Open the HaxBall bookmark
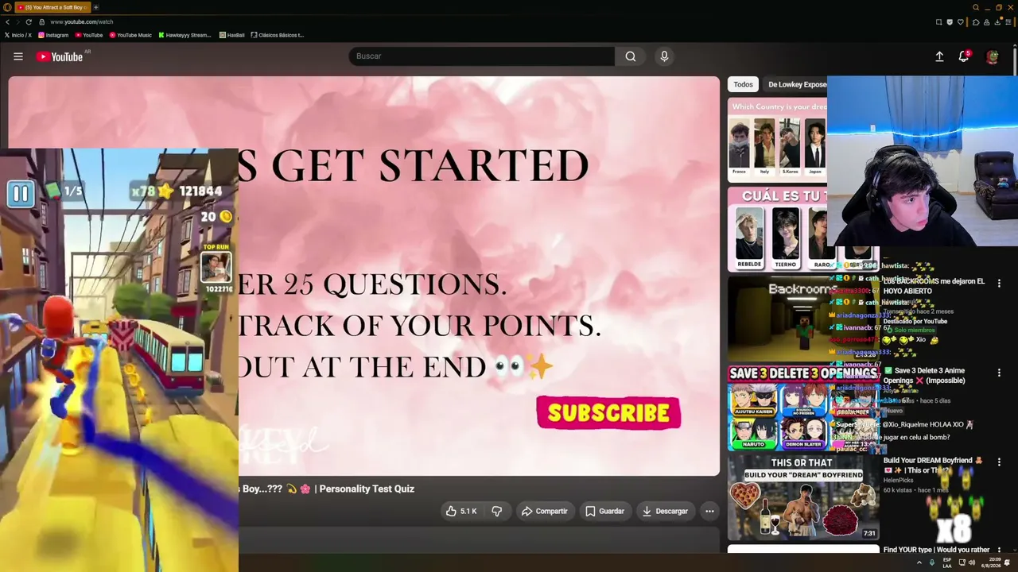Viewport: 1018px width, 572px height. tap(231, 35)
